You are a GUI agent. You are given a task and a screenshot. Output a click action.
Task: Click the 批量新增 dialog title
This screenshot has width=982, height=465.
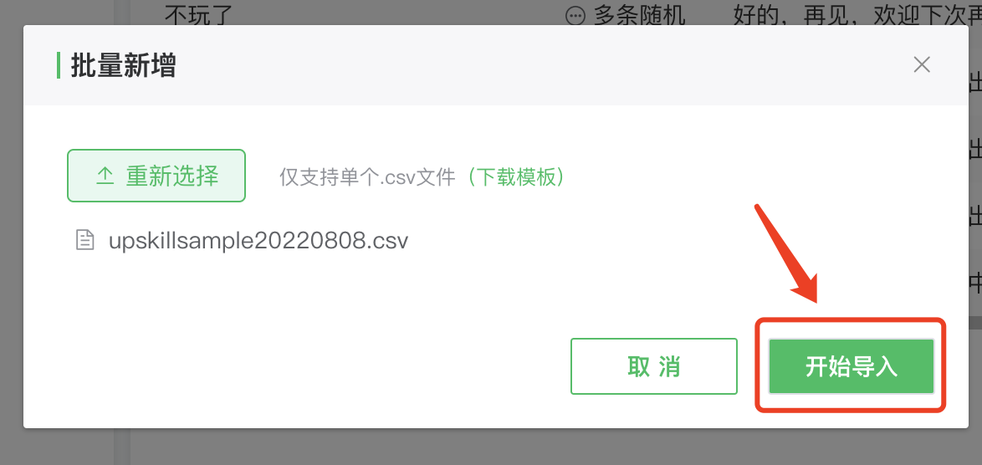tap(123, 66)
